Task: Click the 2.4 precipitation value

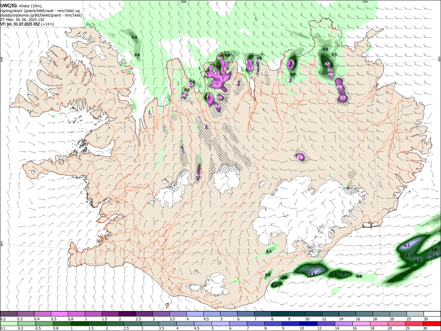Action: click(x=405, y=255)
